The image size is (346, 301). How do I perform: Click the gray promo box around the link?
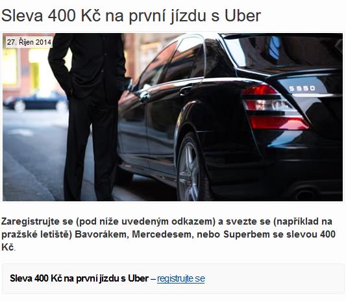pyautogui.click(x=173, y=278)
